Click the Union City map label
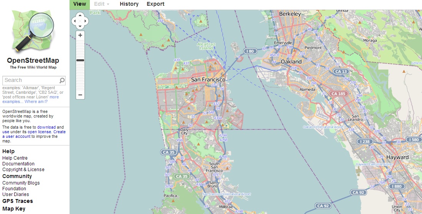 [x=397, y=209]
